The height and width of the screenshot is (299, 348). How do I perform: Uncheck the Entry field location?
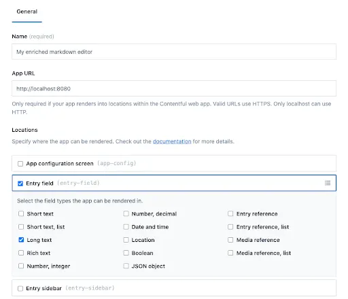pyautogui.click(x=20, y=183)
